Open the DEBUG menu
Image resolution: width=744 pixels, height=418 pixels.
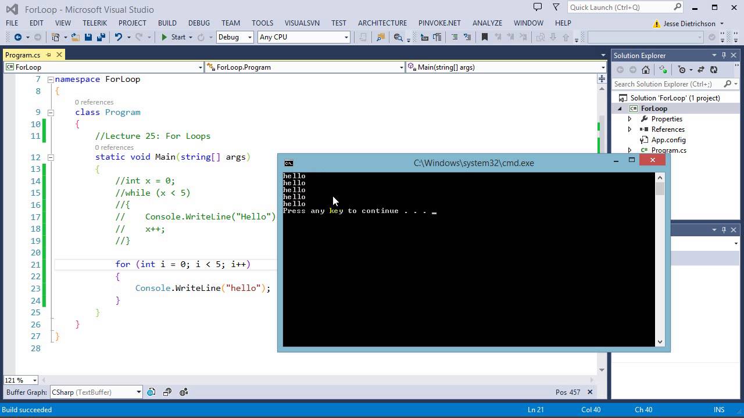[x=199, y=23]
